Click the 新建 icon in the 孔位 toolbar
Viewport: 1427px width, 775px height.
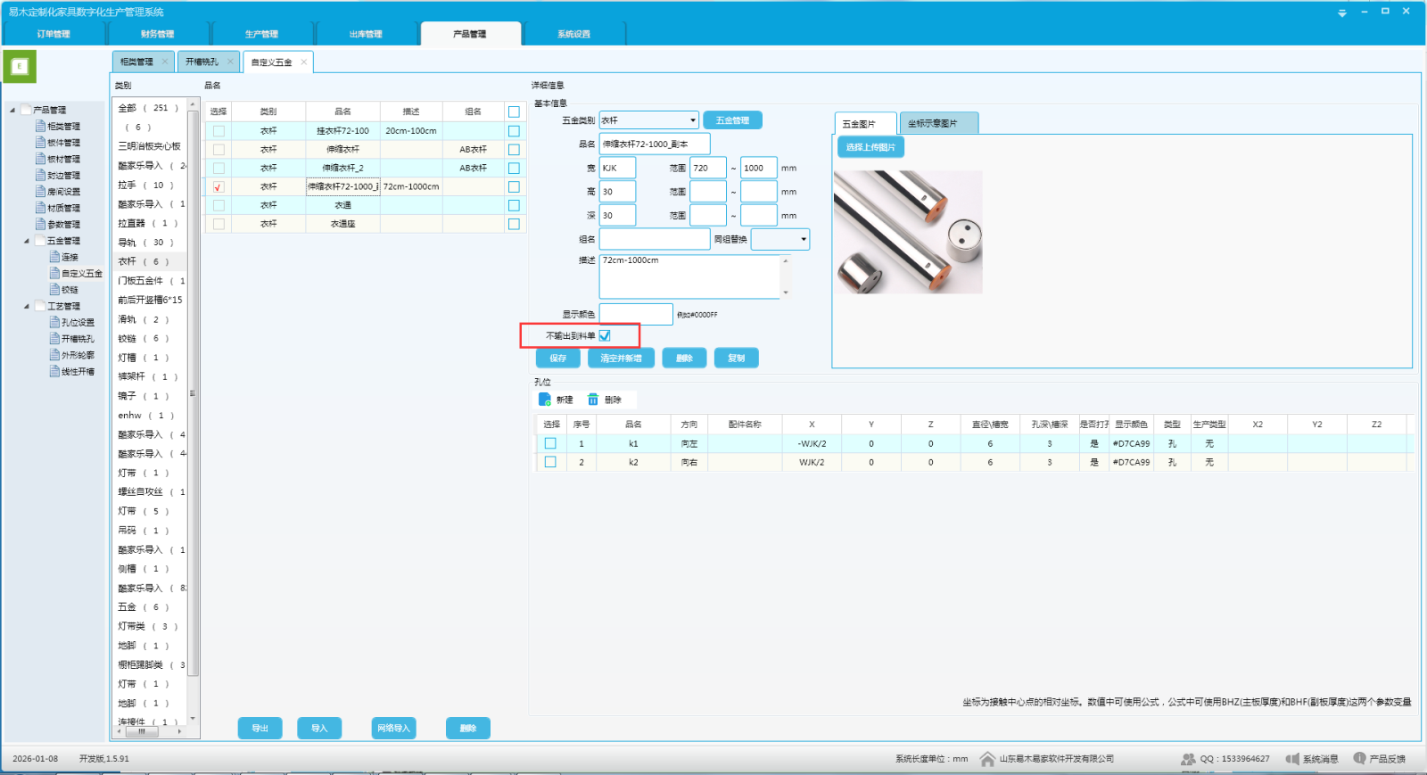pyautogui.click(x=545, y=400)
